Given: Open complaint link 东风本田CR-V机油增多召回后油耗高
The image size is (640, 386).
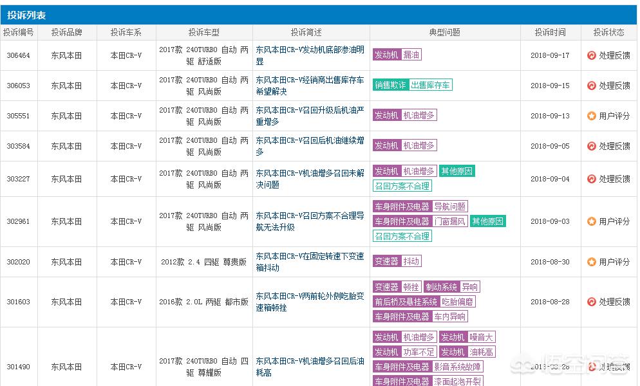Looking at the screenshot, I should tap(310, 367).
